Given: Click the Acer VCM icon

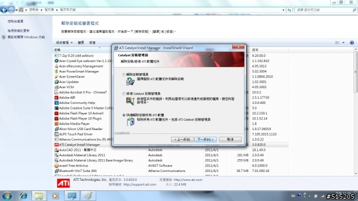Looking at the screenshot, I should click(56, 87).
